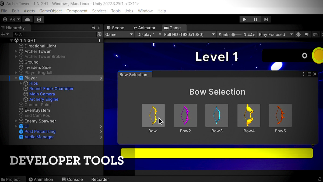Viewport: 323px width, 182px height.
Task: Choose the Bow5 orange bow button
Action: coord(280,115)
